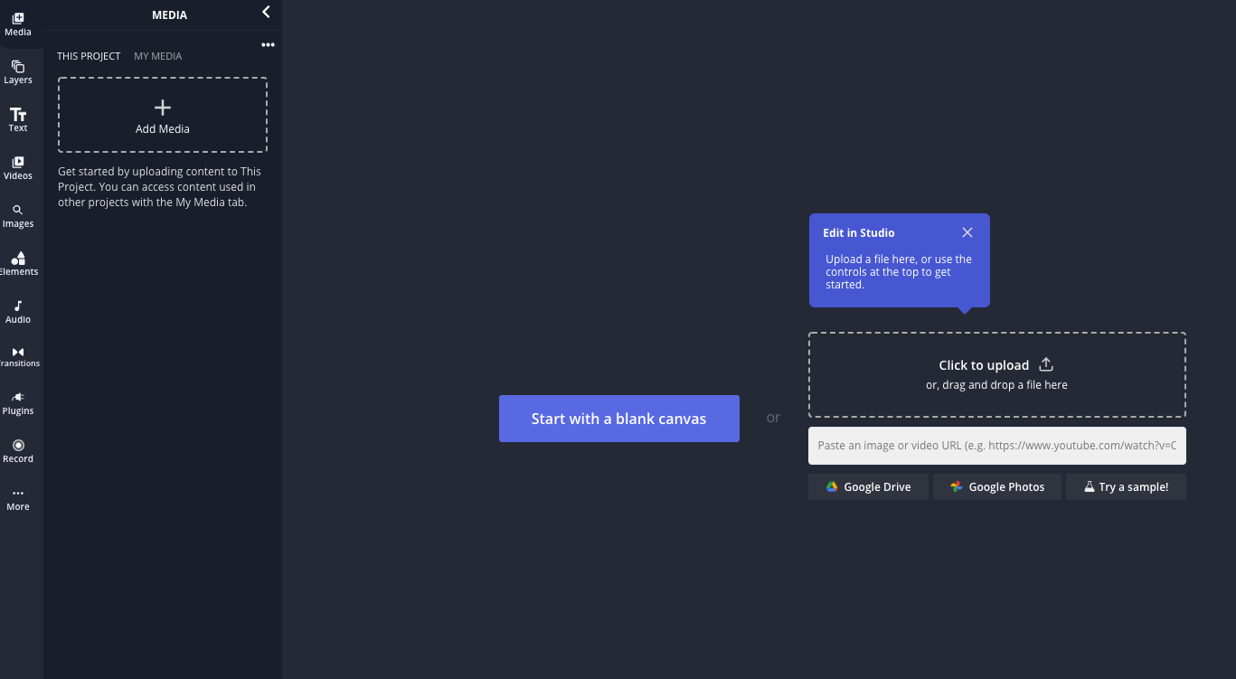Open the Layers sidebar panel

click(18, 72)
